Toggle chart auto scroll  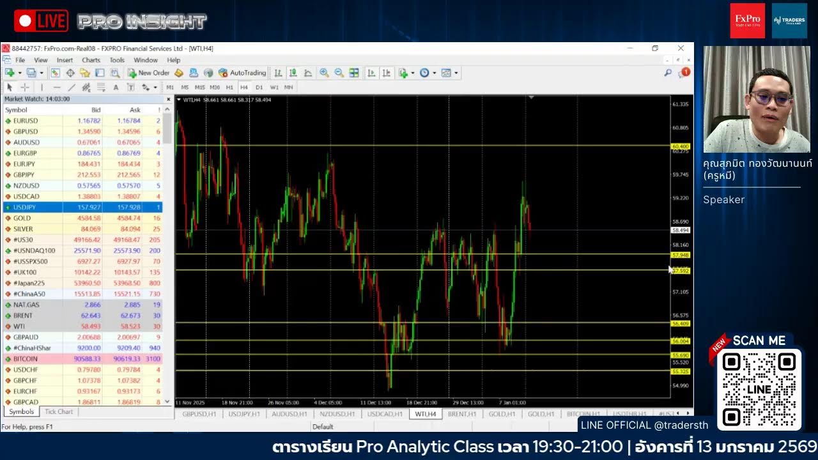372,73
